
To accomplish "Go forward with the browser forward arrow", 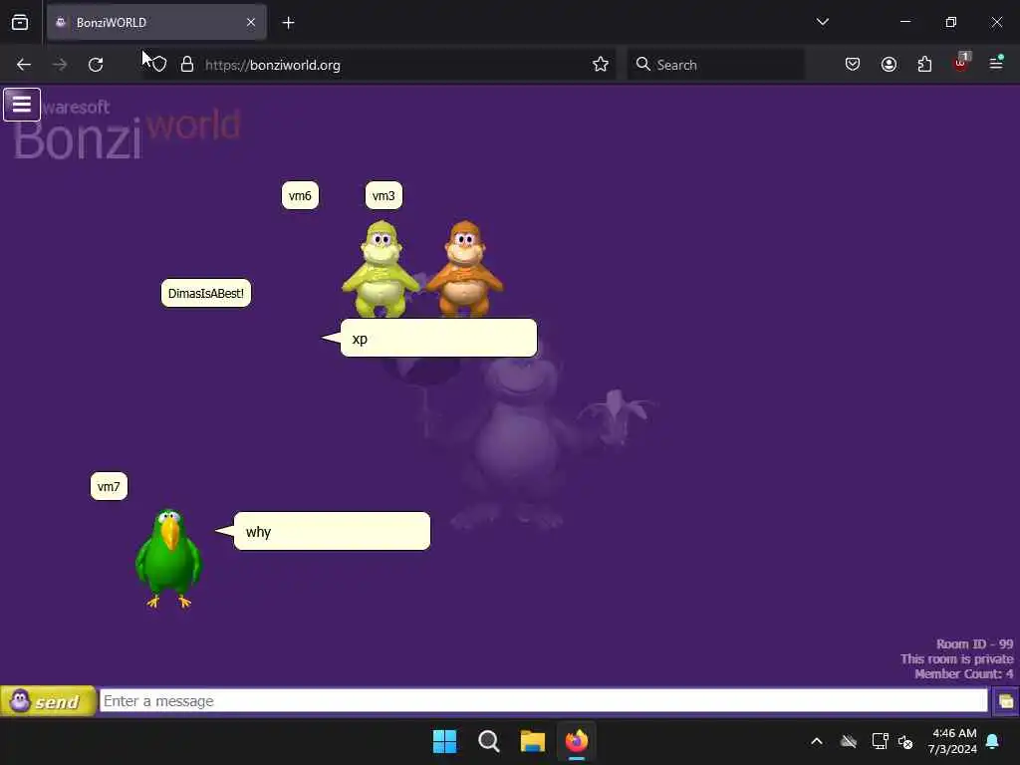I will [x=60, y=65].
